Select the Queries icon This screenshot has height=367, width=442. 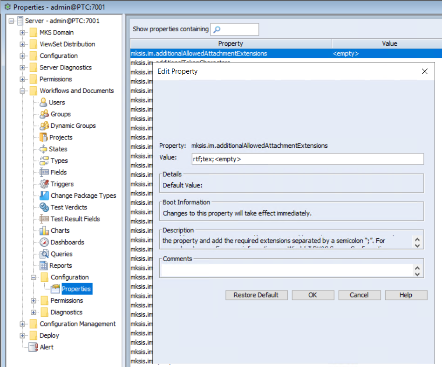[44, 254]
